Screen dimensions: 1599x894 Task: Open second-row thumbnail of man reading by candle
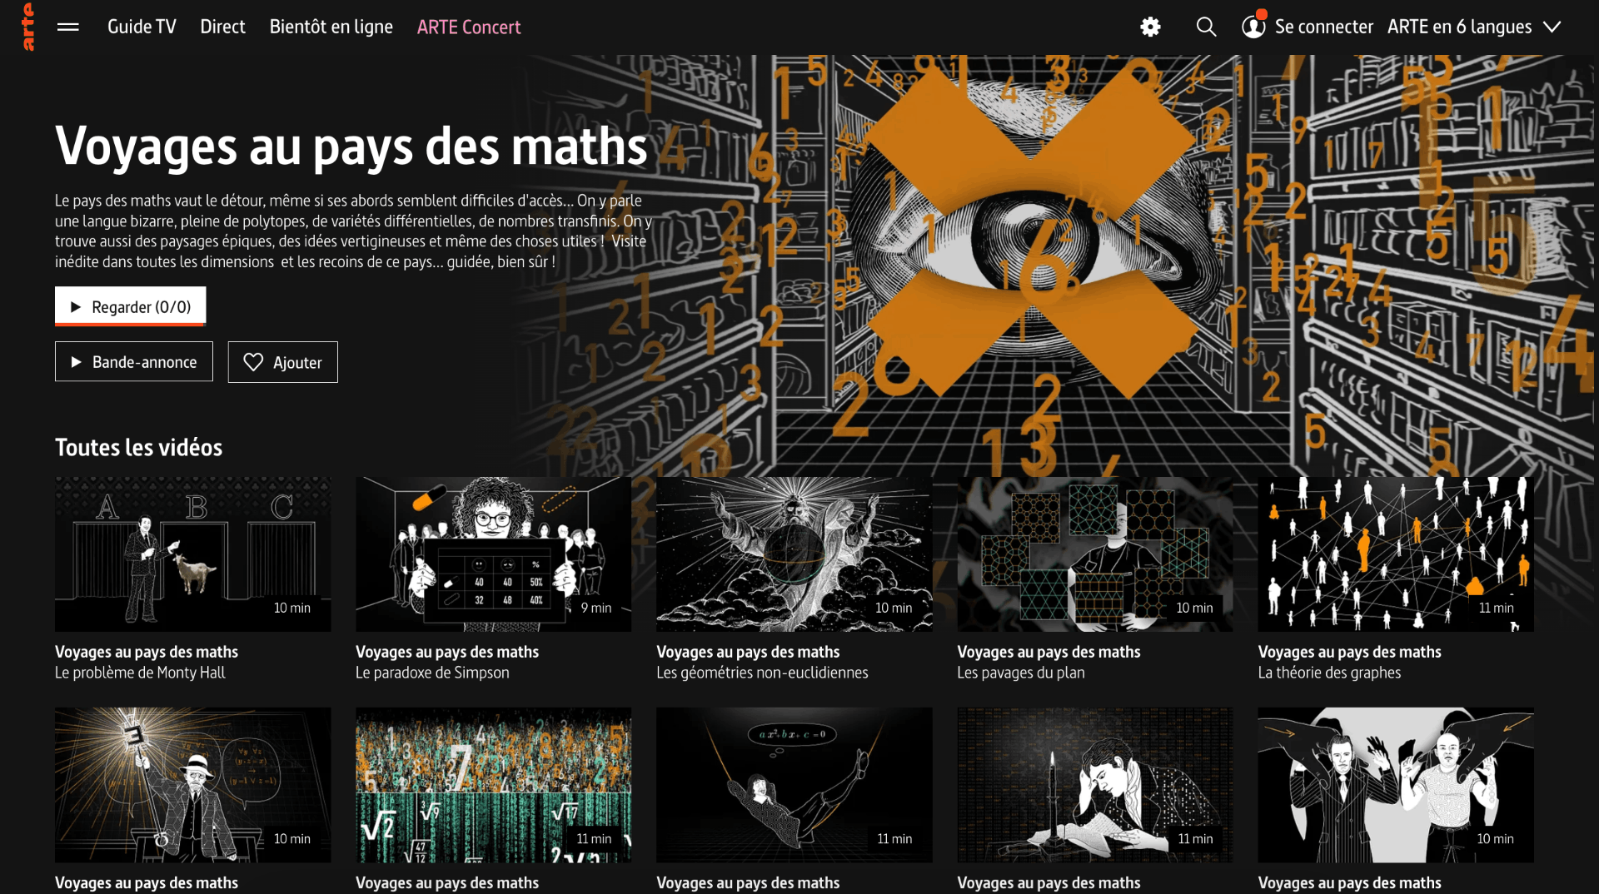point(1095,785)
